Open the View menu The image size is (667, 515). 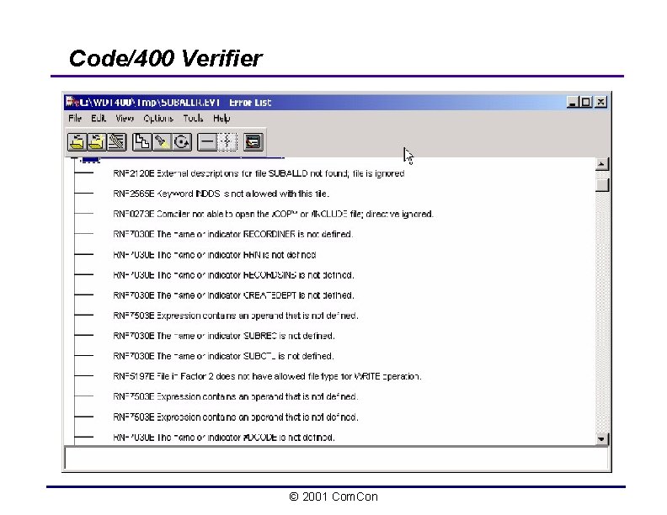point(125,118)
